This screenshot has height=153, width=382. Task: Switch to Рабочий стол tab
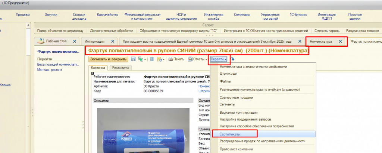(x=56, y=41)
